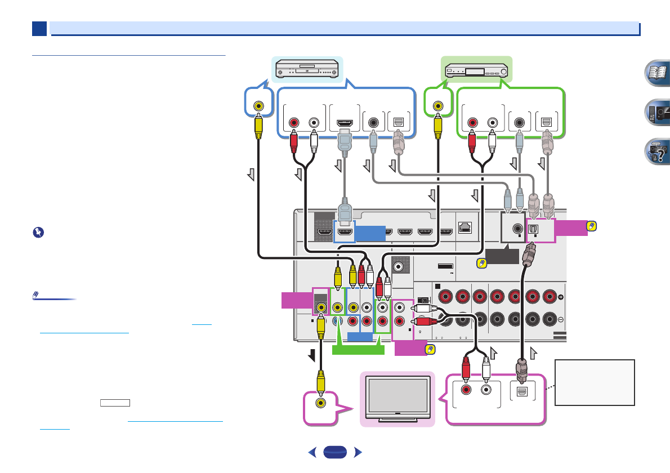Select the TV illustration at the bottom
The width and height of the screenshot is (670, 473).
click(397, 399)
